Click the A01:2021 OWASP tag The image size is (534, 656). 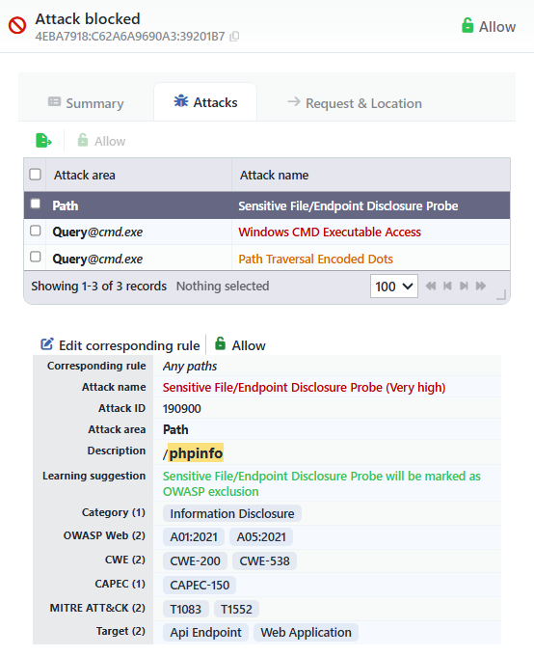194,536
